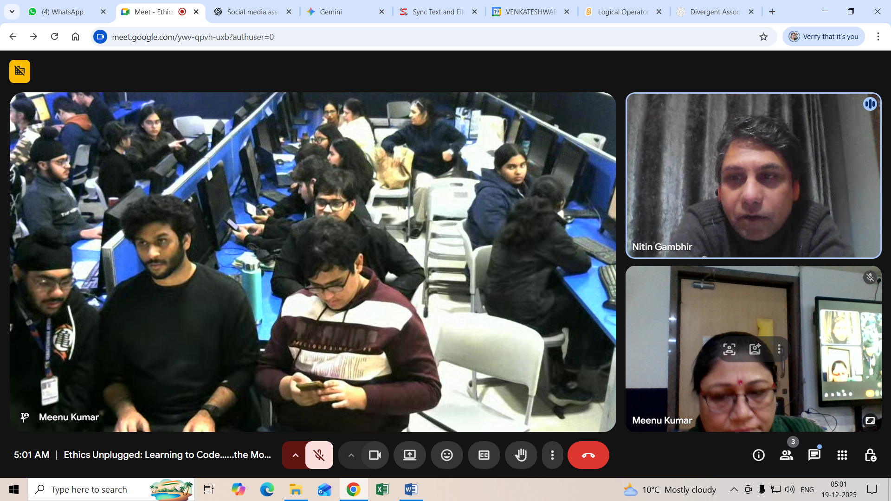Expand audio settings arrow beside microphone
This screenshot has width=891, height=501.
(295, 455)
